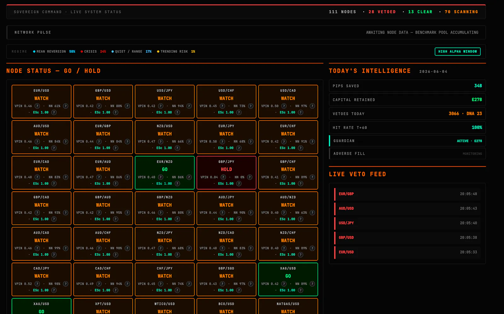Click ESc help icon in EUR/USD card
Screen dimensions: 504x314
(x=54, y=112)
